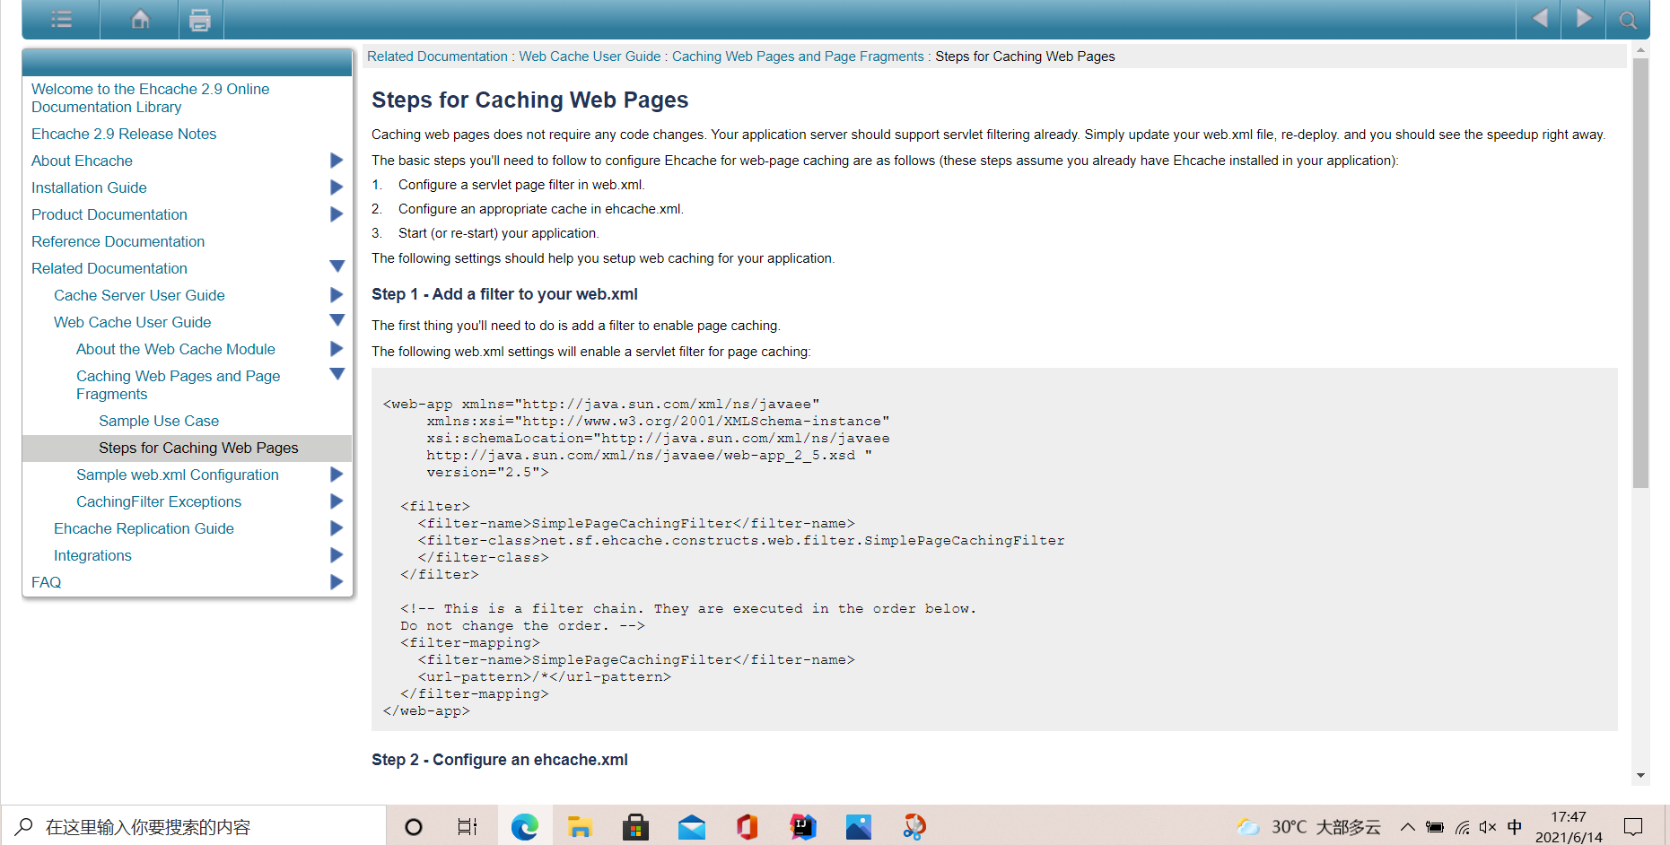Open weather widget showing 30°C
This screenshot has height=845, width=1670.
pos(1308,827)
